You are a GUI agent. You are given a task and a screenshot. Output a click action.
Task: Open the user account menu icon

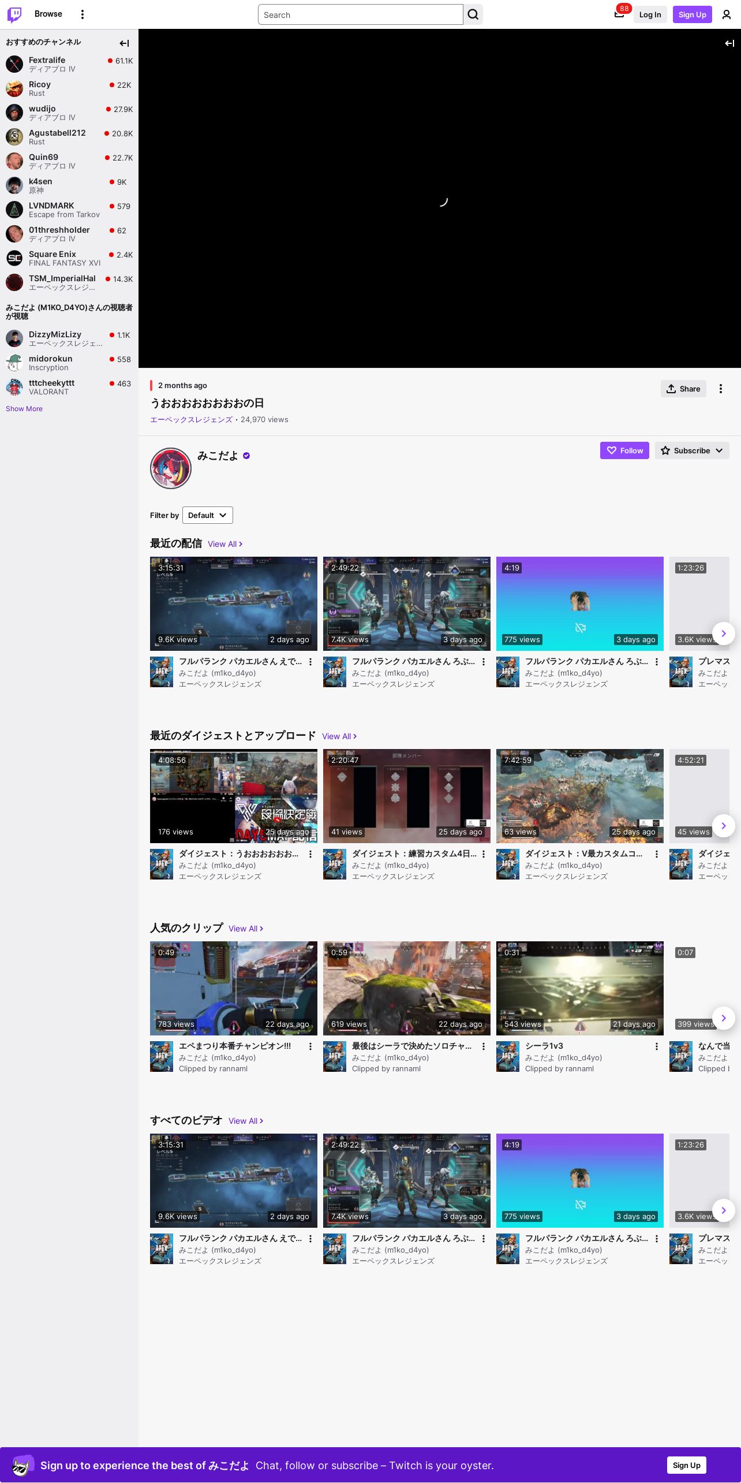pyautogui.click(x=727, y=14)
